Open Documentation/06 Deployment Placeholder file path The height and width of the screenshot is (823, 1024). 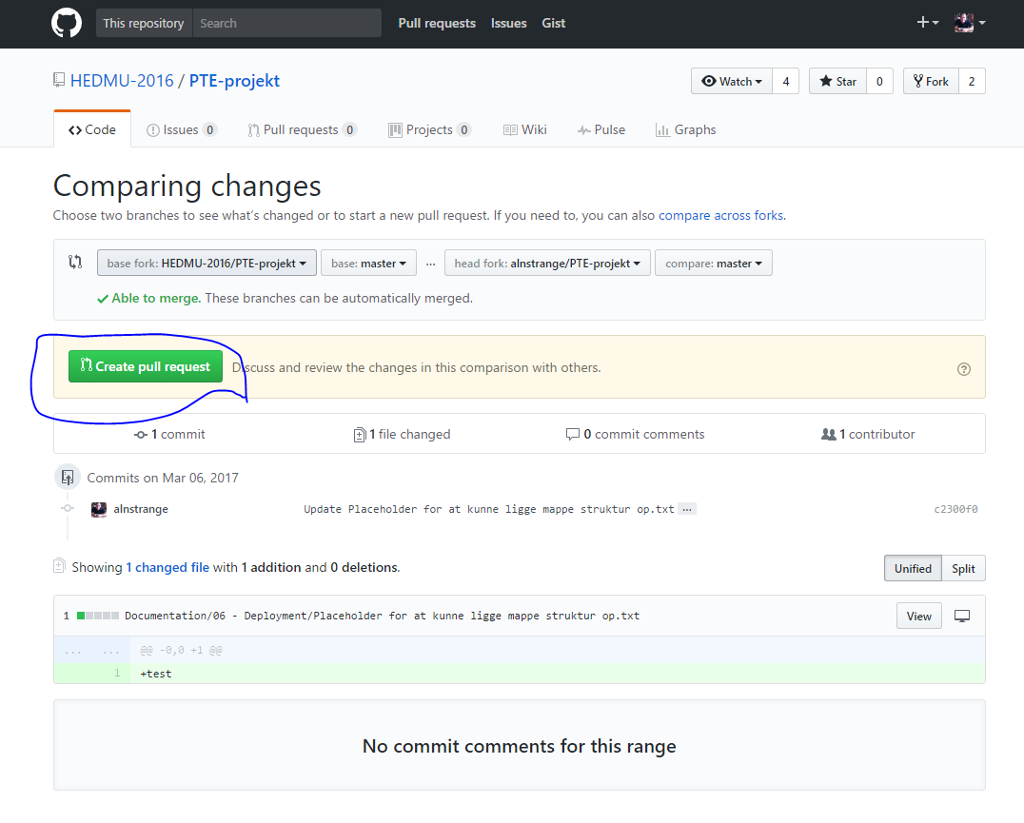pos(382,617)
